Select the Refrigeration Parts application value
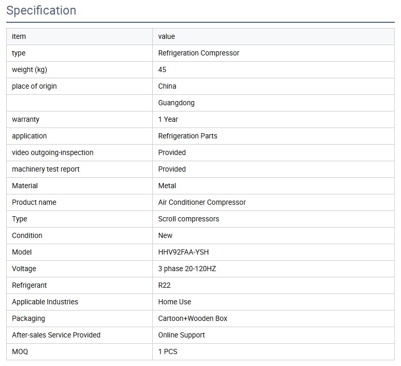Image resolution: width=401 pixels, height=366 pixels. (x=188, y=136)
